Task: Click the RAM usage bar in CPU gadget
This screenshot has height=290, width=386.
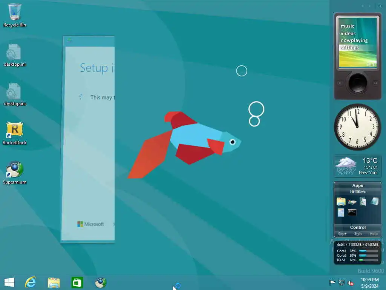Action: click(369, 260)
